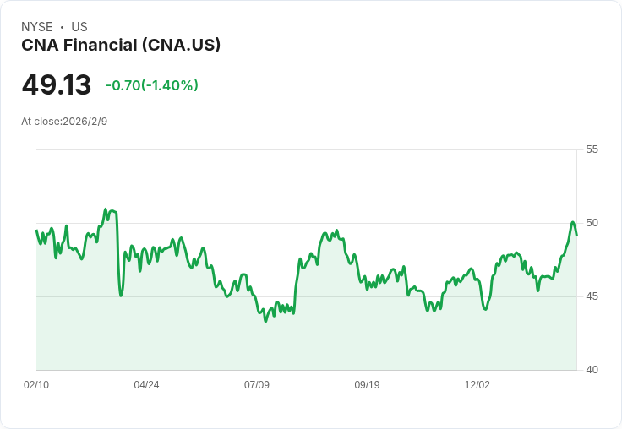The width and height of the screenshot is (622, 429).
Task: Select the 45 price axis label
Action: click(592, 296)
